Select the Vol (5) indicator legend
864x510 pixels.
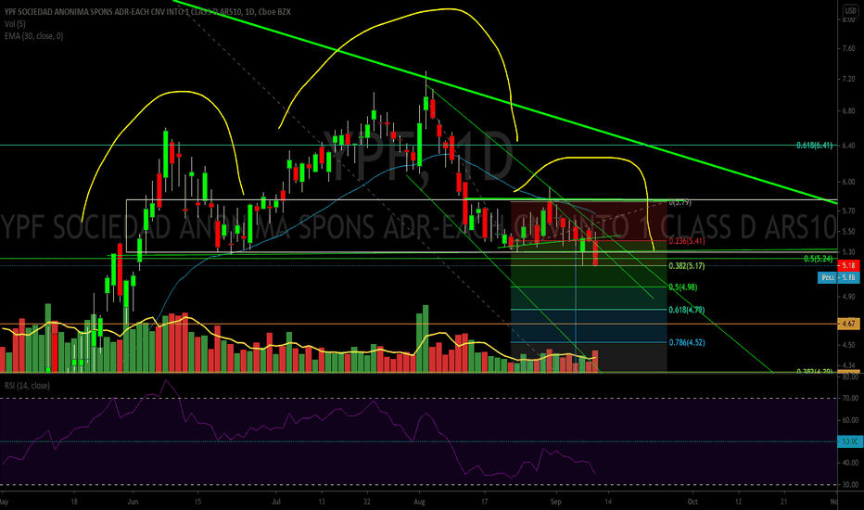(x=15, y=24)
